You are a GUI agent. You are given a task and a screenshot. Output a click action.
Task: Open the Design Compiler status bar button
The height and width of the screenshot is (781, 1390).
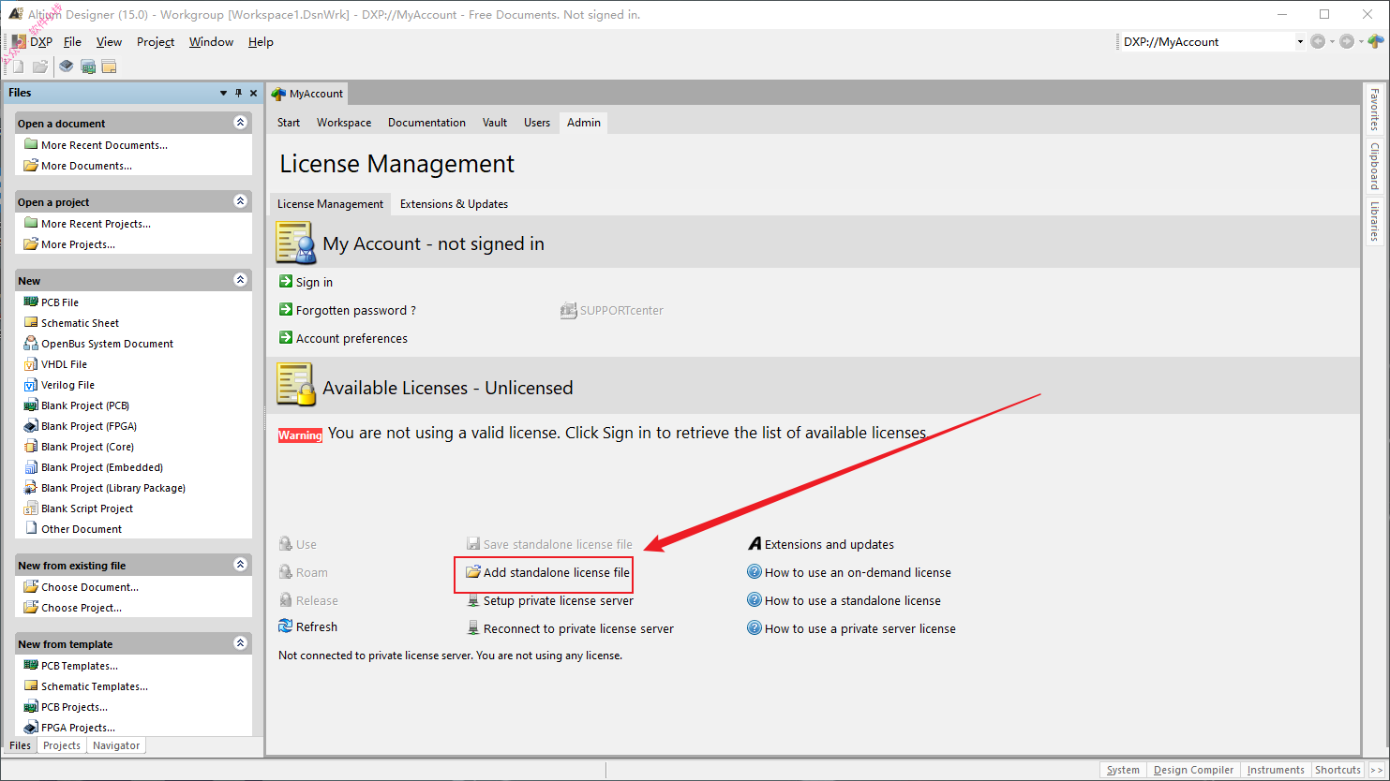click(x=1193, y=770)
